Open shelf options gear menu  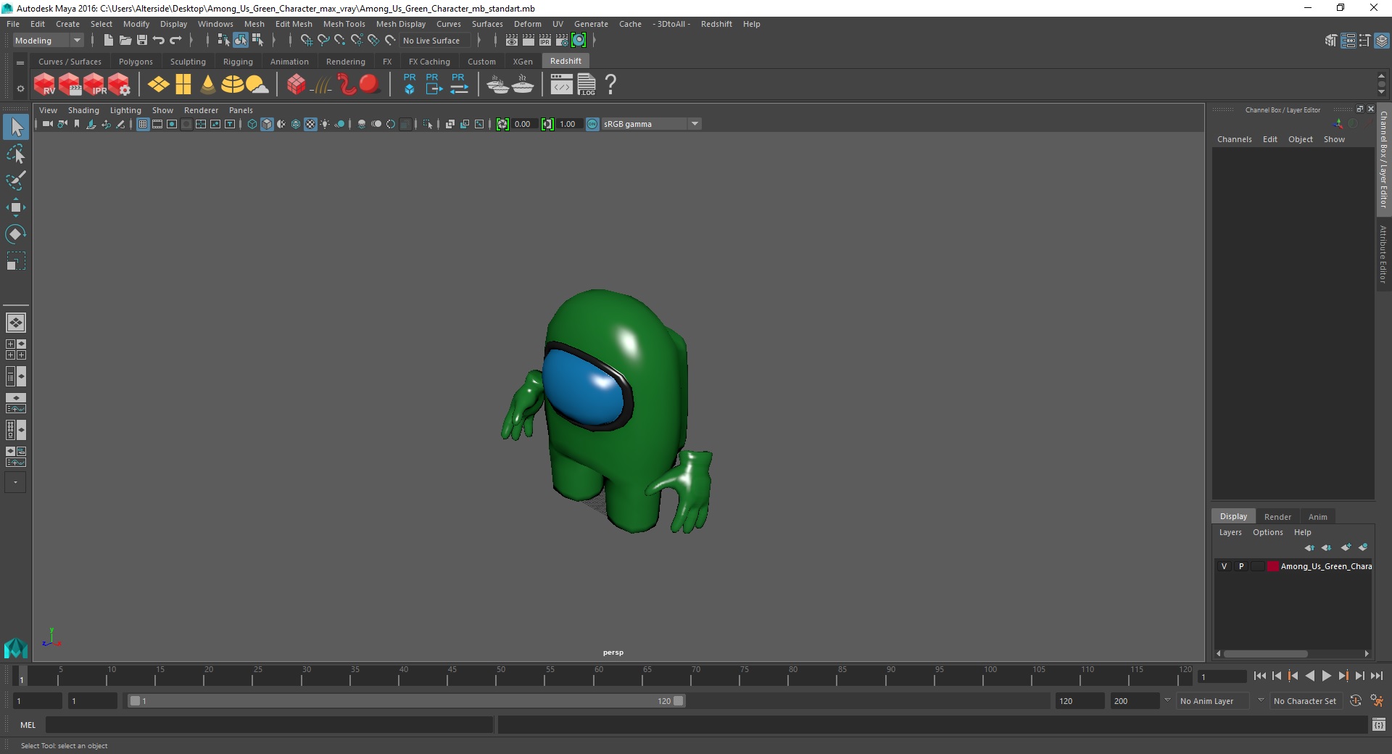pos(20,88)
